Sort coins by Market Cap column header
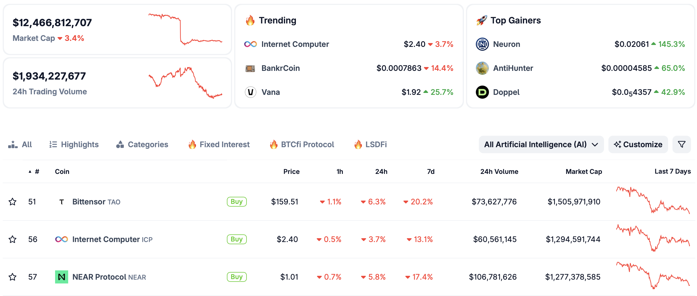This screenshot has height=296, width=697. click(x=584, y=171)
